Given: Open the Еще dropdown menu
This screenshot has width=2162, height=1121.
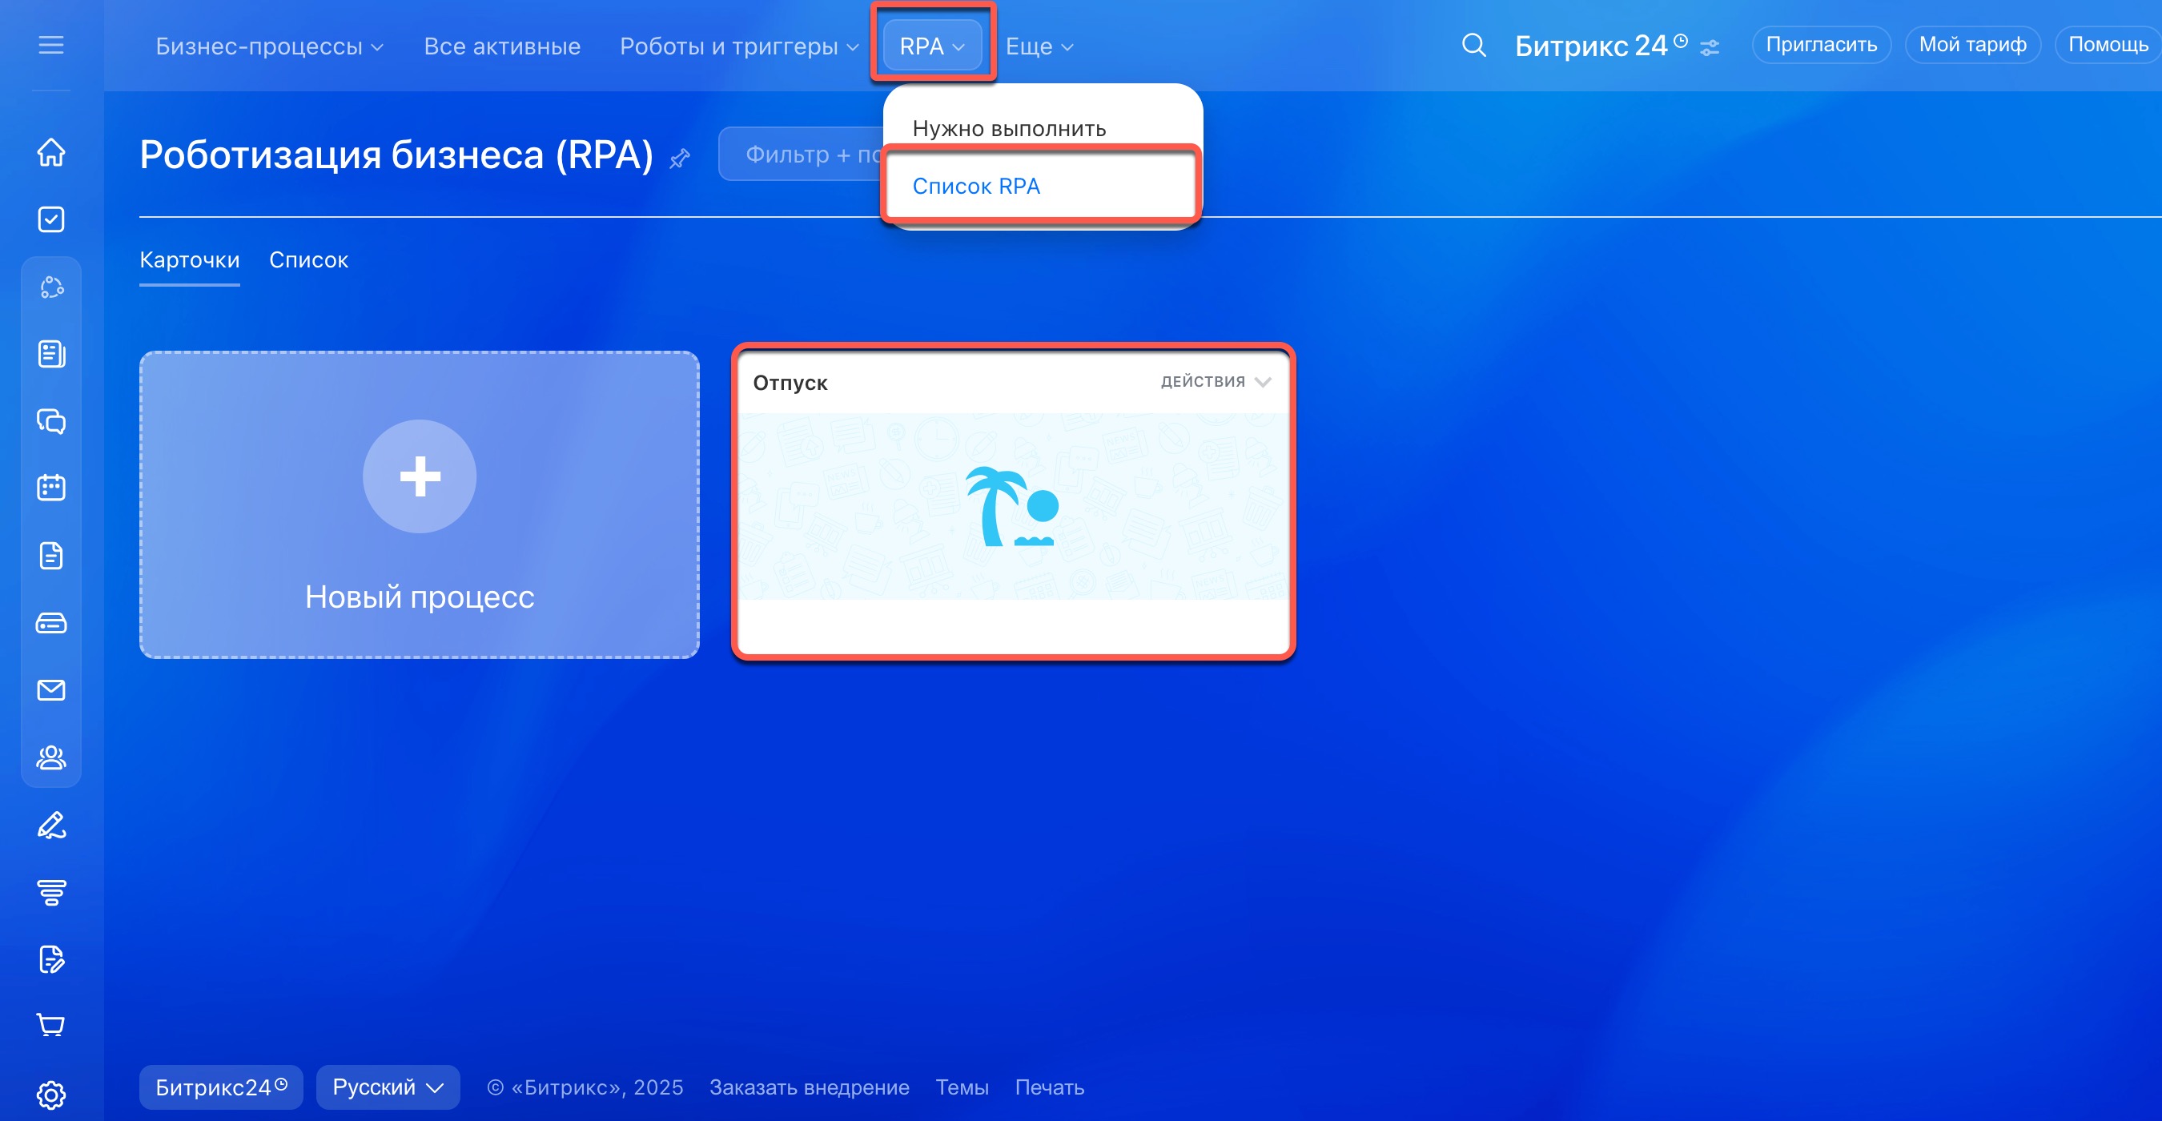Looking at the screenshot, I should tap(1039, 46).
